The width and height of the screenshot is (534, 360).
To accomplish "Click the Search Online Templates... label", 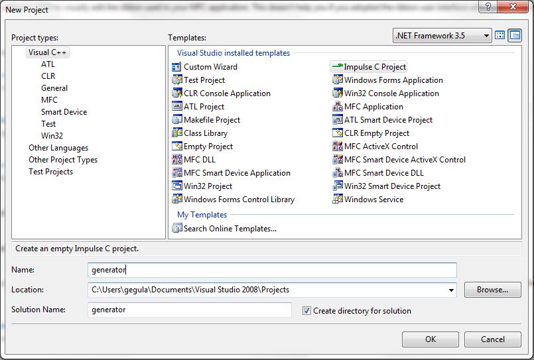I will (x=230, y=228).
